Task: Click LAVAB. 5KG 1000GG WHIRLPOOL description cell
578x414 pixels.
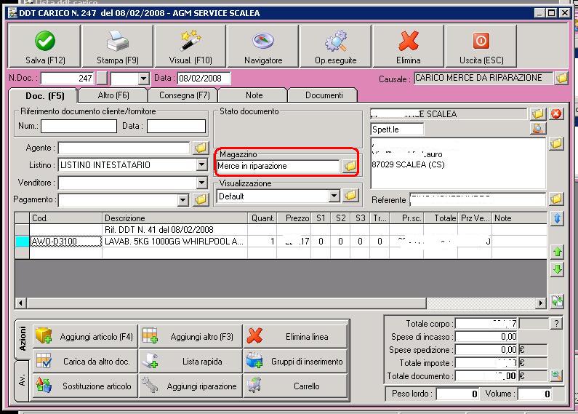Action: point(174,242)
